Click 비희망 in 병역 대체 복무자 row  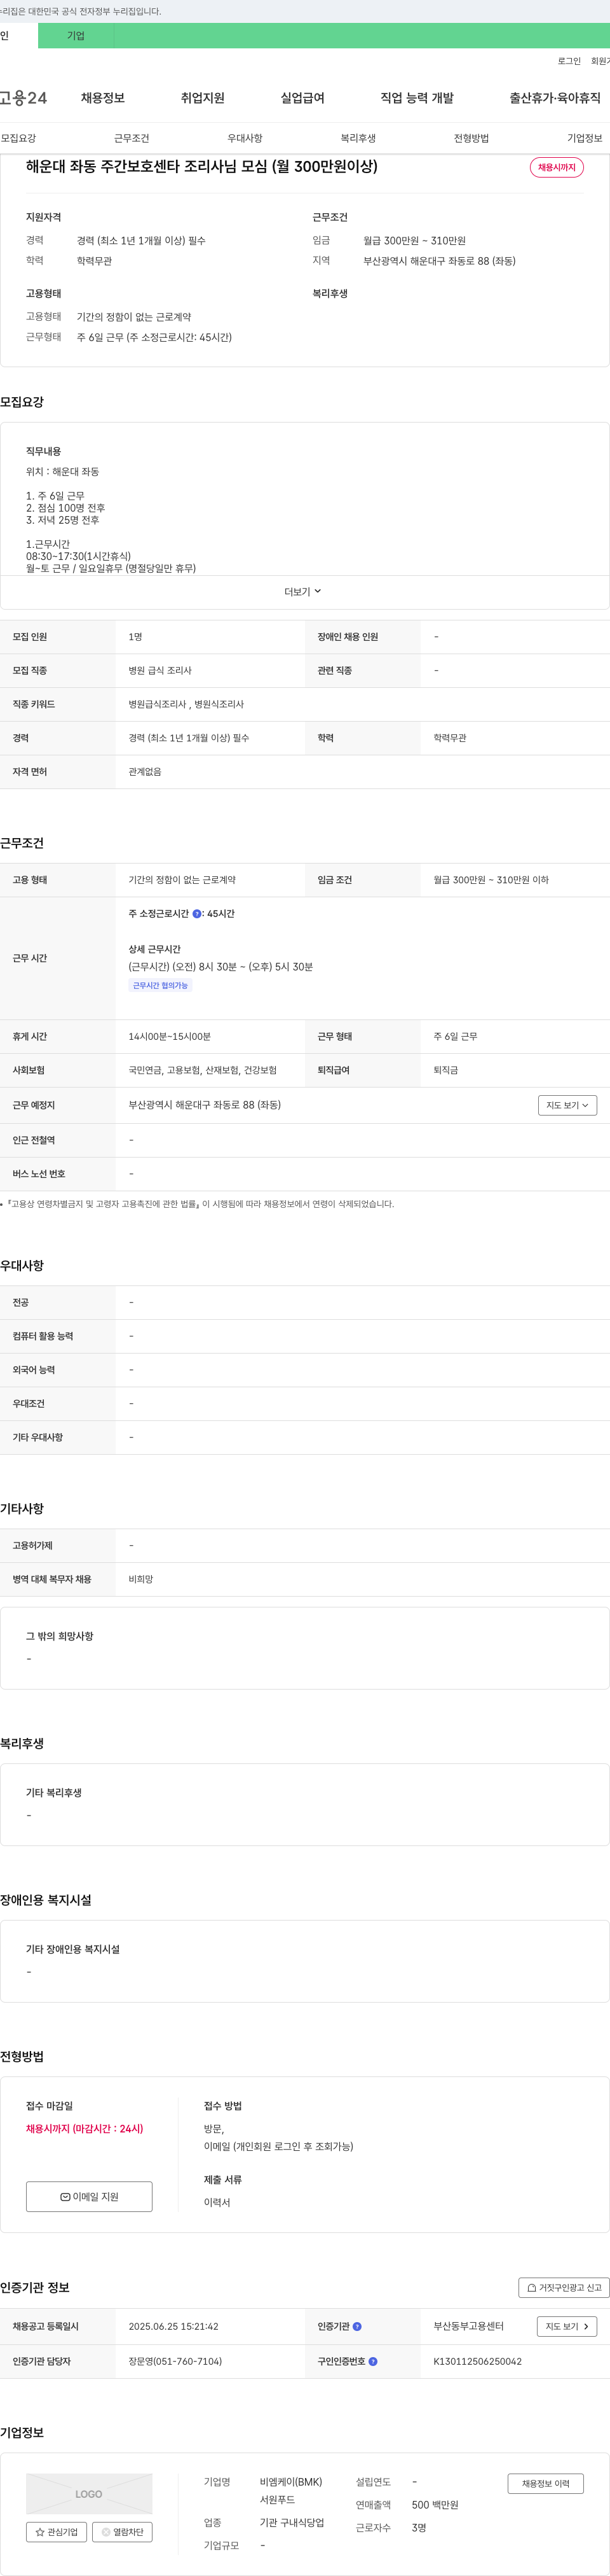[141, 1580]
